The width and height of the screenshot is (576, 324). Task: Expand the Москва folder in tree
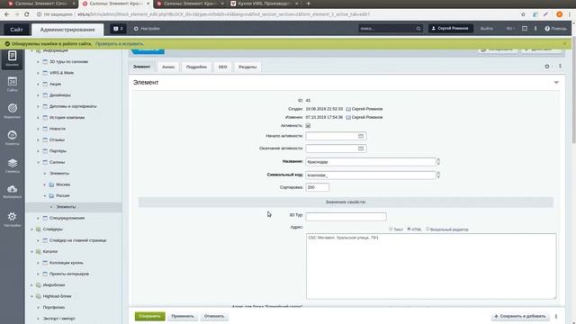(x=45, y=184)
